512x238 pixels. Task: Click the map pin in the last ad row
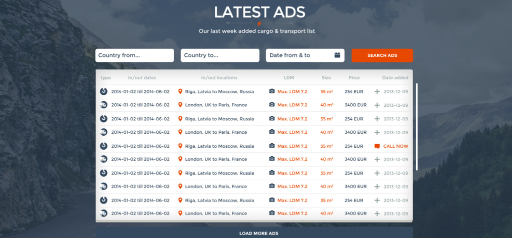180,214
